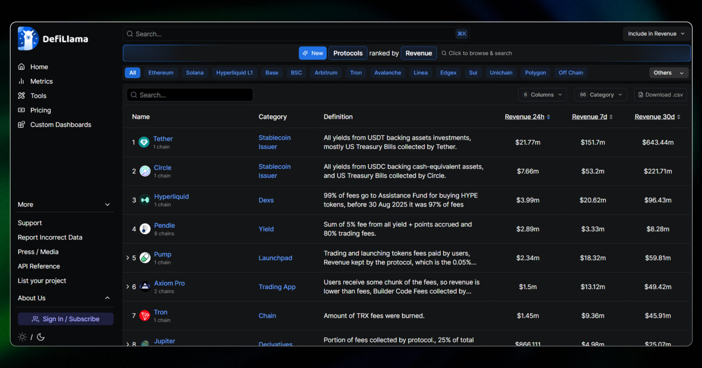Screen dimensions: 702x368
Task: Switch to light theme sun icon
Action: coord(22,337)
